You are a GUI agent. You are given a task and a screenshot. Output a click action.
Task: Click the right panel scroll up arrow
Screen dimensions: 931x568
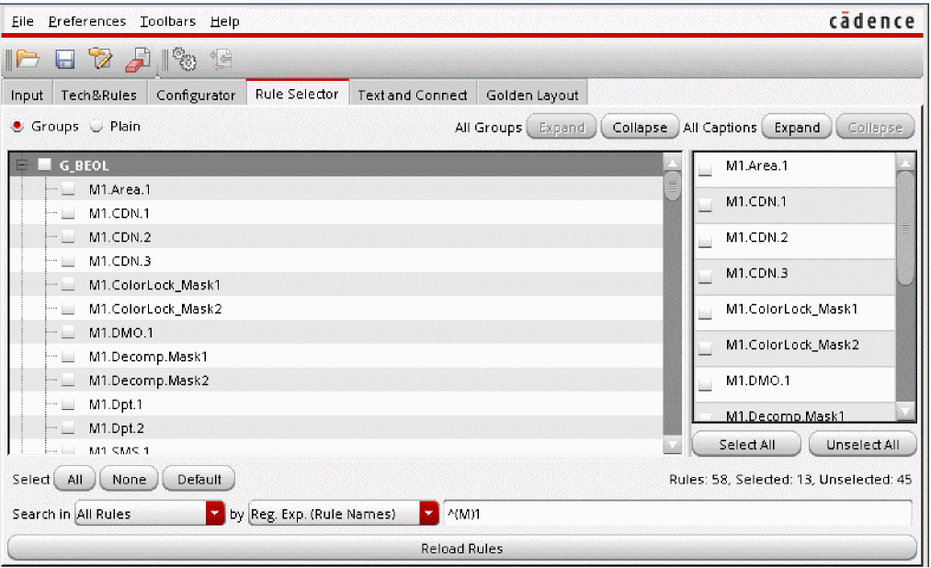905,164
